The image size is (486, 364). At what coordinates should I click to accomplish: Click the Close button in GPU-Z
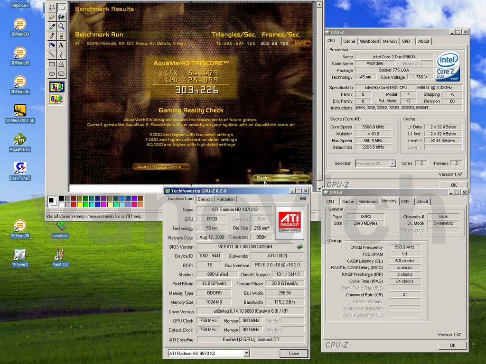[x=293, y=353]
